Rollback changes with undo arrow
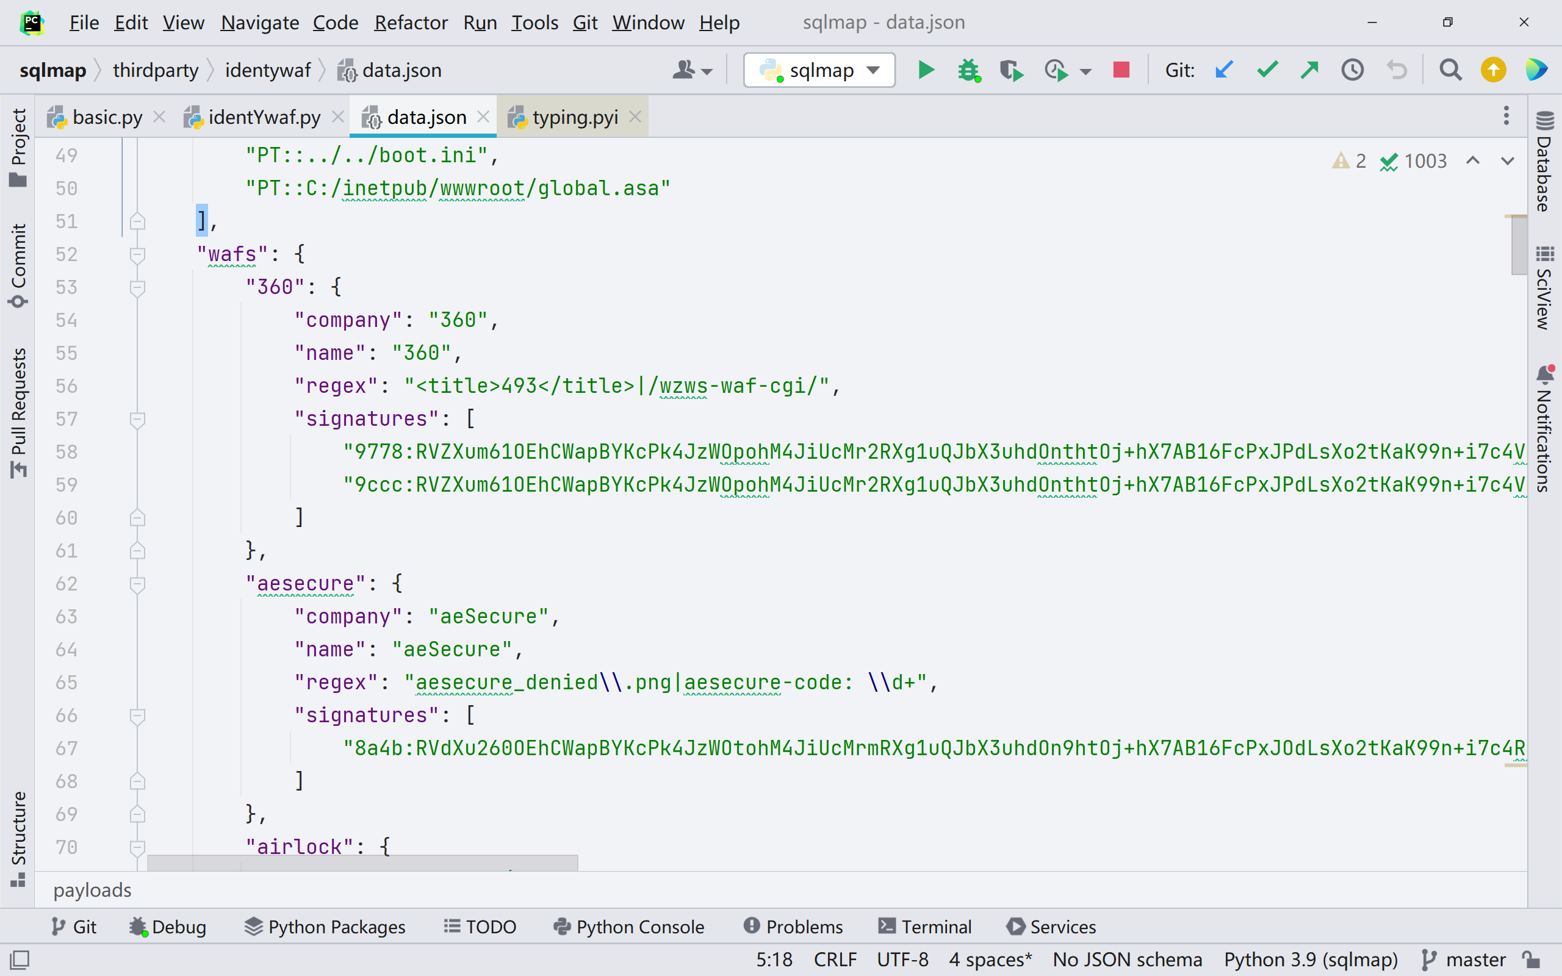 click(1397, 70)
